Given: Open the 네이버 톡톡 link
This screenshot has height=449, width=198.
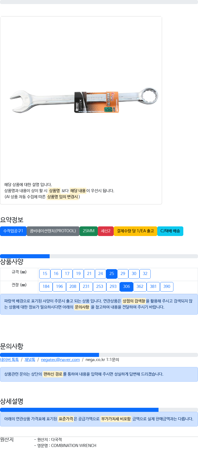Looking at the screenshot, I should point(9,360).
